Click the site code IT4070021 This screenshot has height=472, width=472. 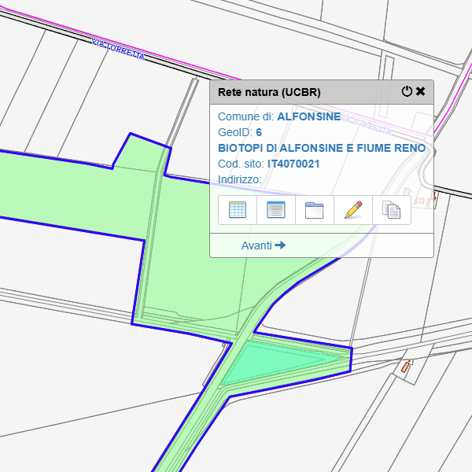[293, 164]
